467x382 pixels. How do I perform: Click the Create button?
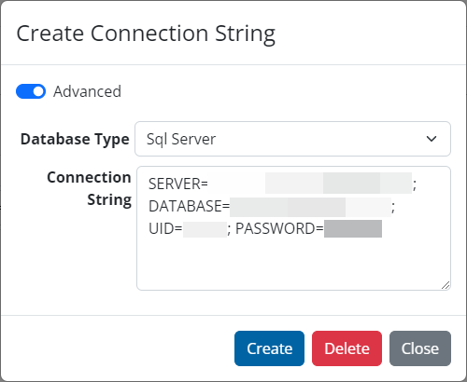[269, 348]
